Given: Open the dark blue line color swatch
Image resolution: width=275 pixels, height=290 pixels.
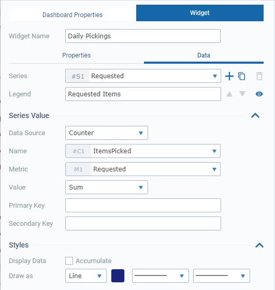Looking at the screenshot, I should pyautogui.click(x=118, y=275).
